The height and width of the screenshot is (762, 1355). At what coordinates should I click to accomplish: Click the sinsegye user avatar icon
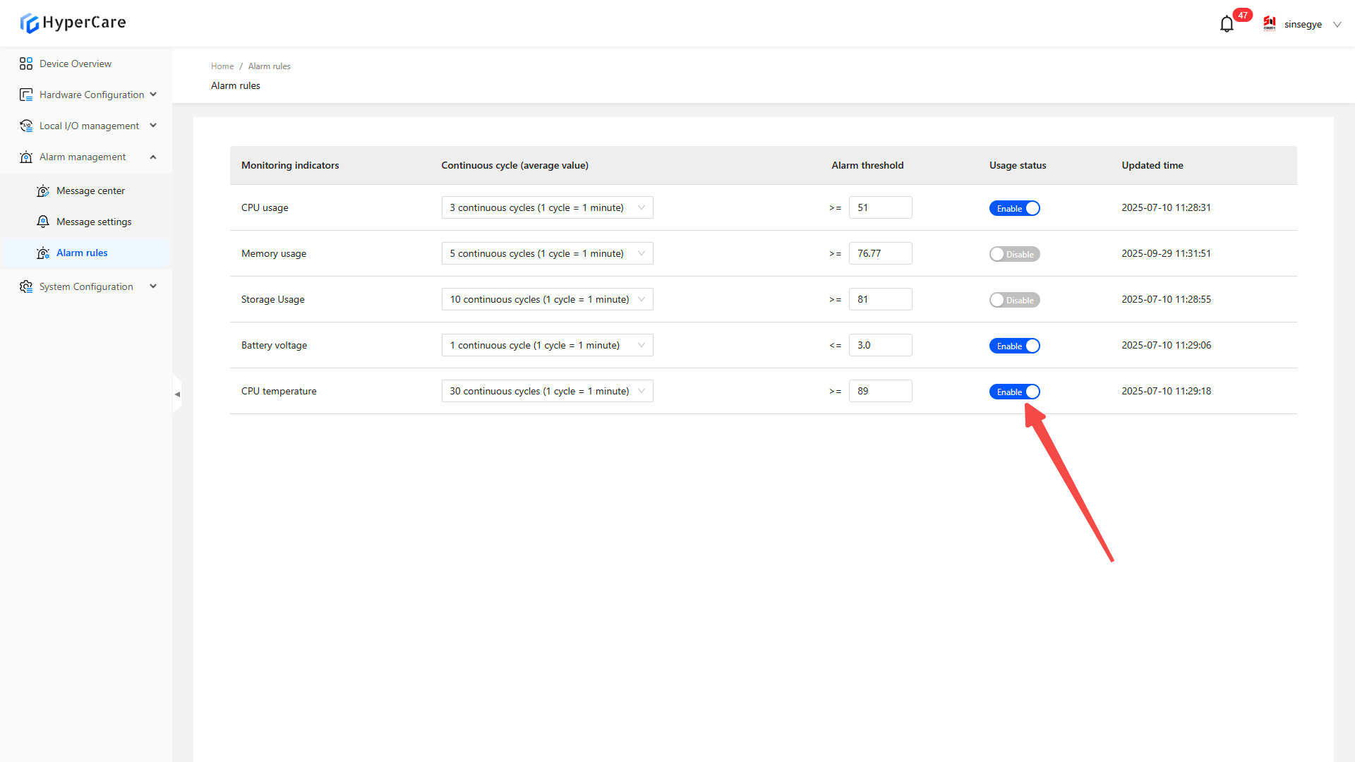(x=1270, y=24)
